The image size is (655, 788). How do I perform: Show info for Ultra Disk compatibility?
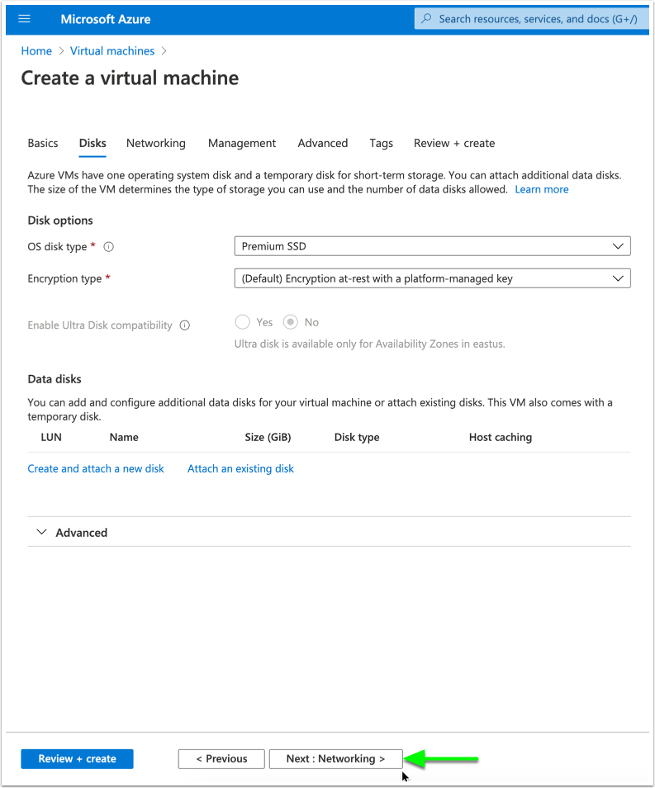click(185, 325)
